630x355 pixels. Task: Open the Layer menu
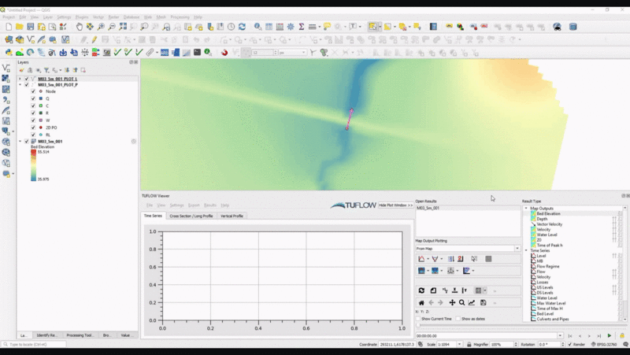click(48, 17)
